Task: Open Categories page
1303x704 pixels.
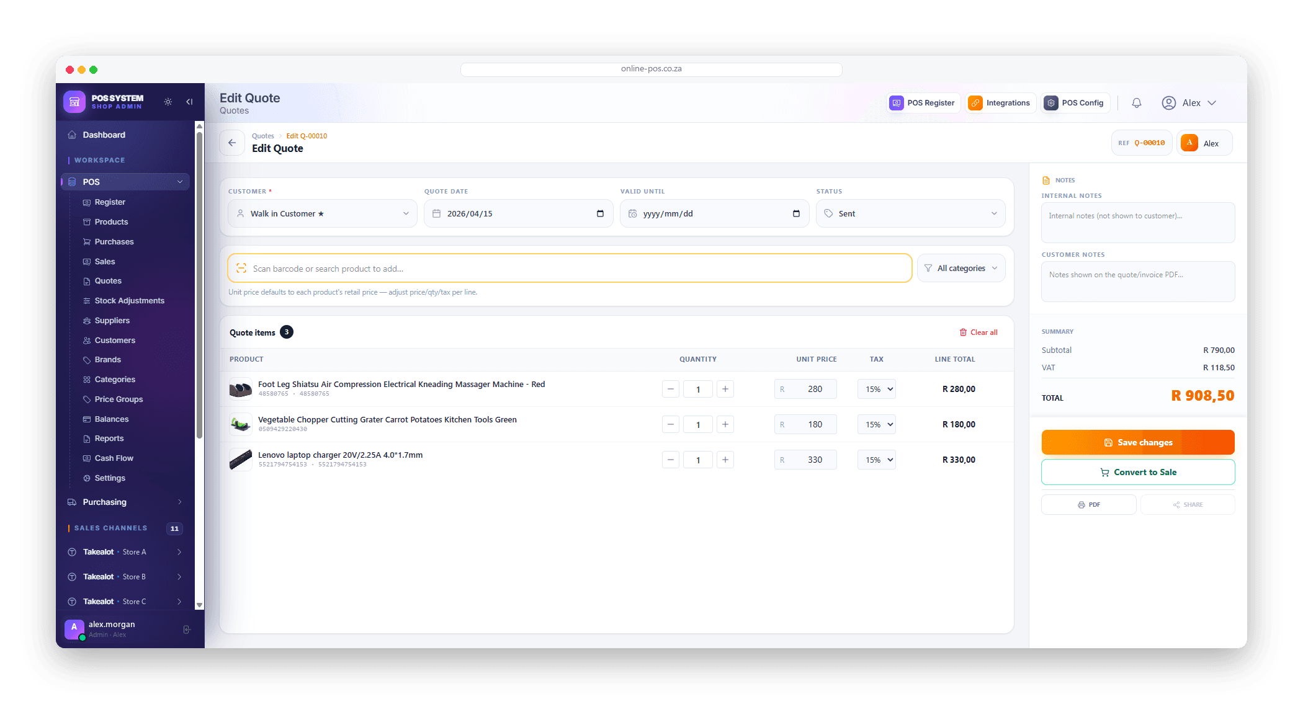Action: [115, 380]
